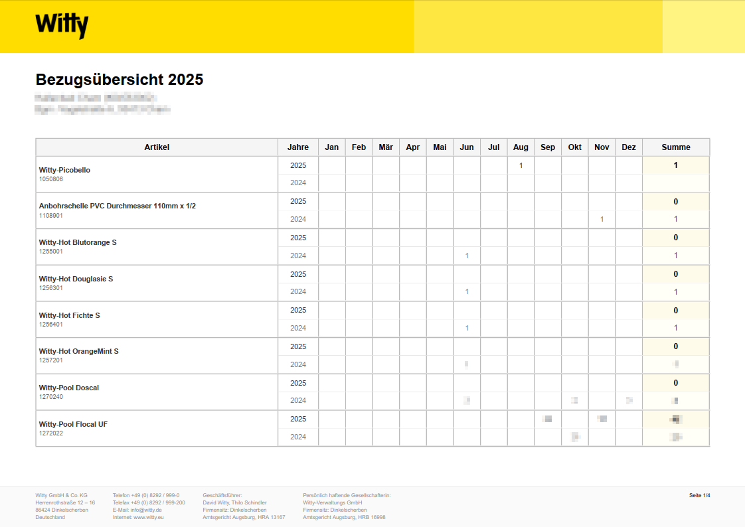Click Witty-Picobello 2025 Summe value

(676, 165)
